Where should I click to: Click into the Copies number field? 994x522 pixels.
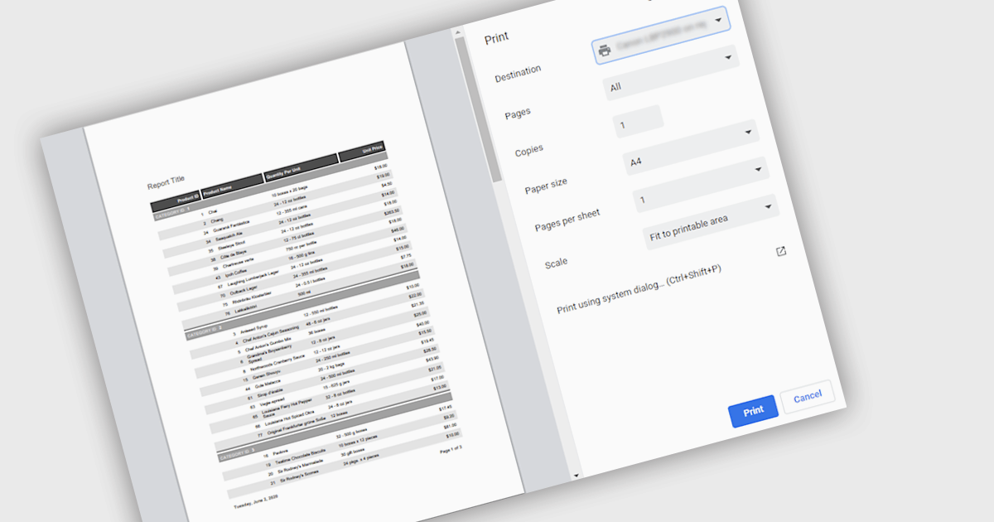coord(638,123)
